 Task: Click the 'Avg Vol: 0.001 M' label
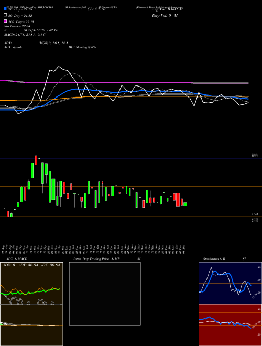click(x=167, y=9)
